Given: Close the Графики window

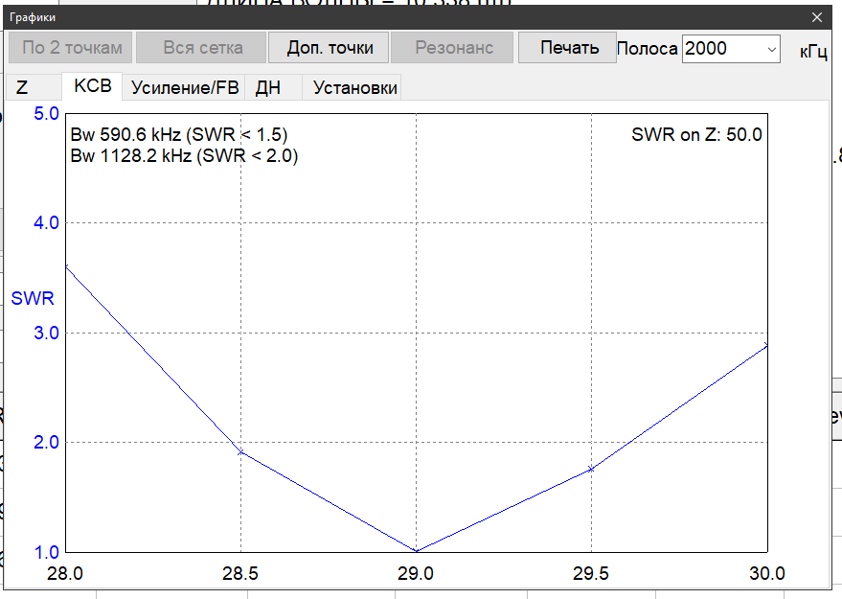Looking at the screenshot, I should coord(816,17).
